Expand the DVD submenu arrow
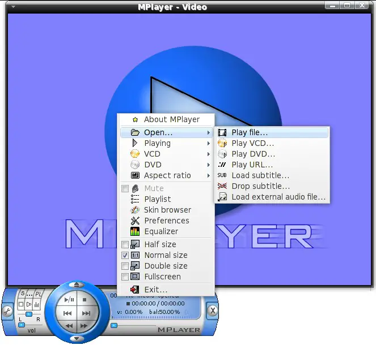376x345 pixels. 209,165
